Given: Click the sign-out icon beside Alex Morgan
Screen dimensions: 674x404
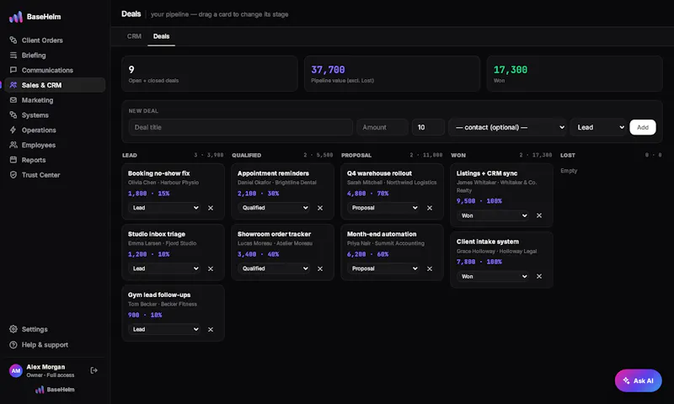Looking at the screenshot, I should point(94,370).
